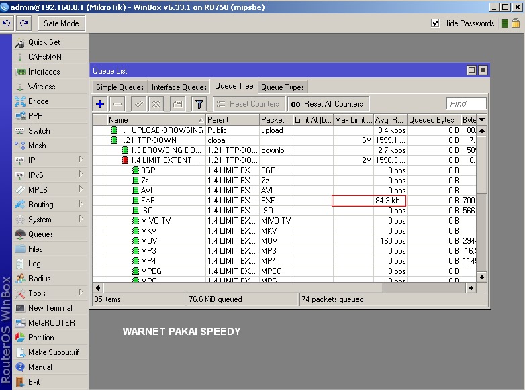The width and height of the screenshot is (525, 390).
Task: Click the padlock icon at top right
Action: pos(516,23)
